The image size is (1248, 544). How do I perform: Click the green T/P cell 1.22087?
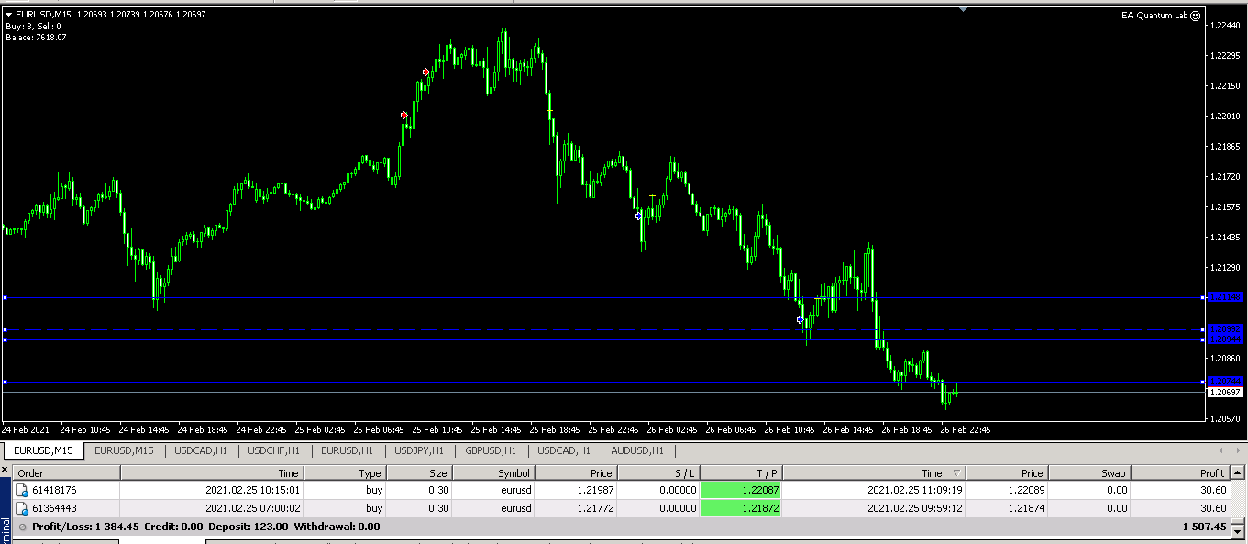(741, 491)
